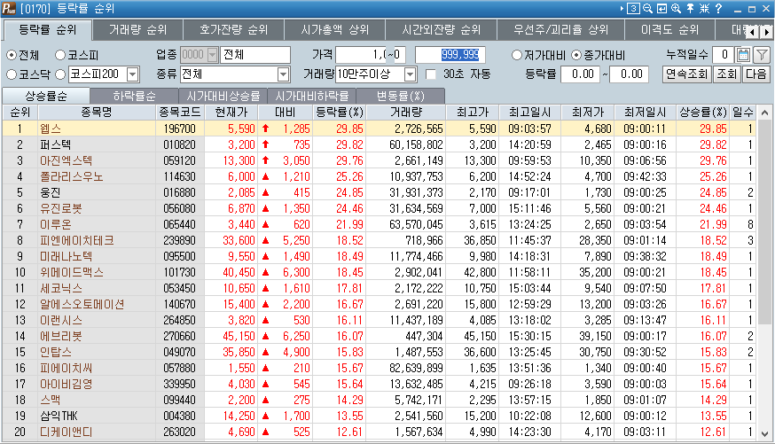Click the 조회 button
This screenshot has width=775, height=444.
(x=726, y=74)
